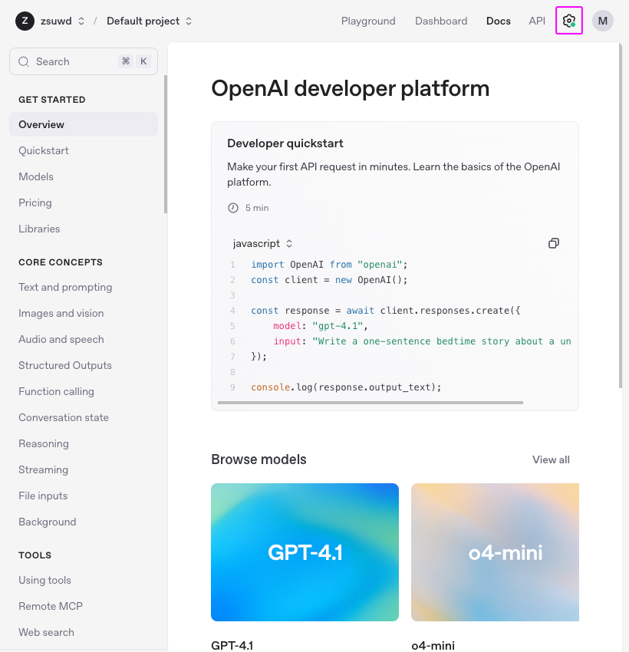Open the settings gear icon
Image resolution: width=629 pixels, height=652 pixels.
click(568, 21)
